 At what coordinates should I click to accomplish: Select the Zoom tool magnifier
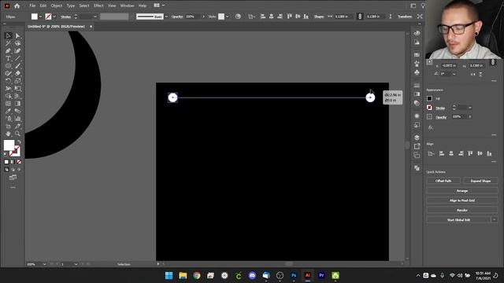pyautogui.click(x=17, y=134)
